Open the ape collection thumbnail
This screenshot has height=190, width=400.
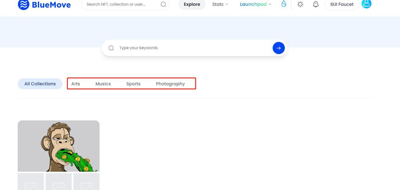(x=59, y=146)
